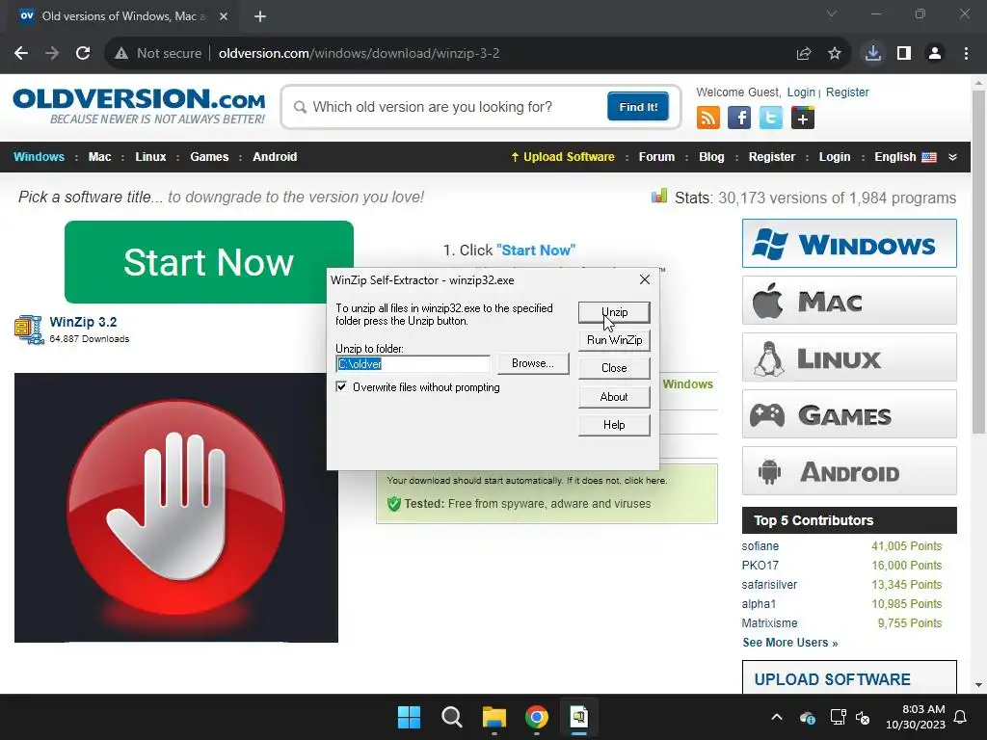Toggle the Chrome side panel icon

904,54
